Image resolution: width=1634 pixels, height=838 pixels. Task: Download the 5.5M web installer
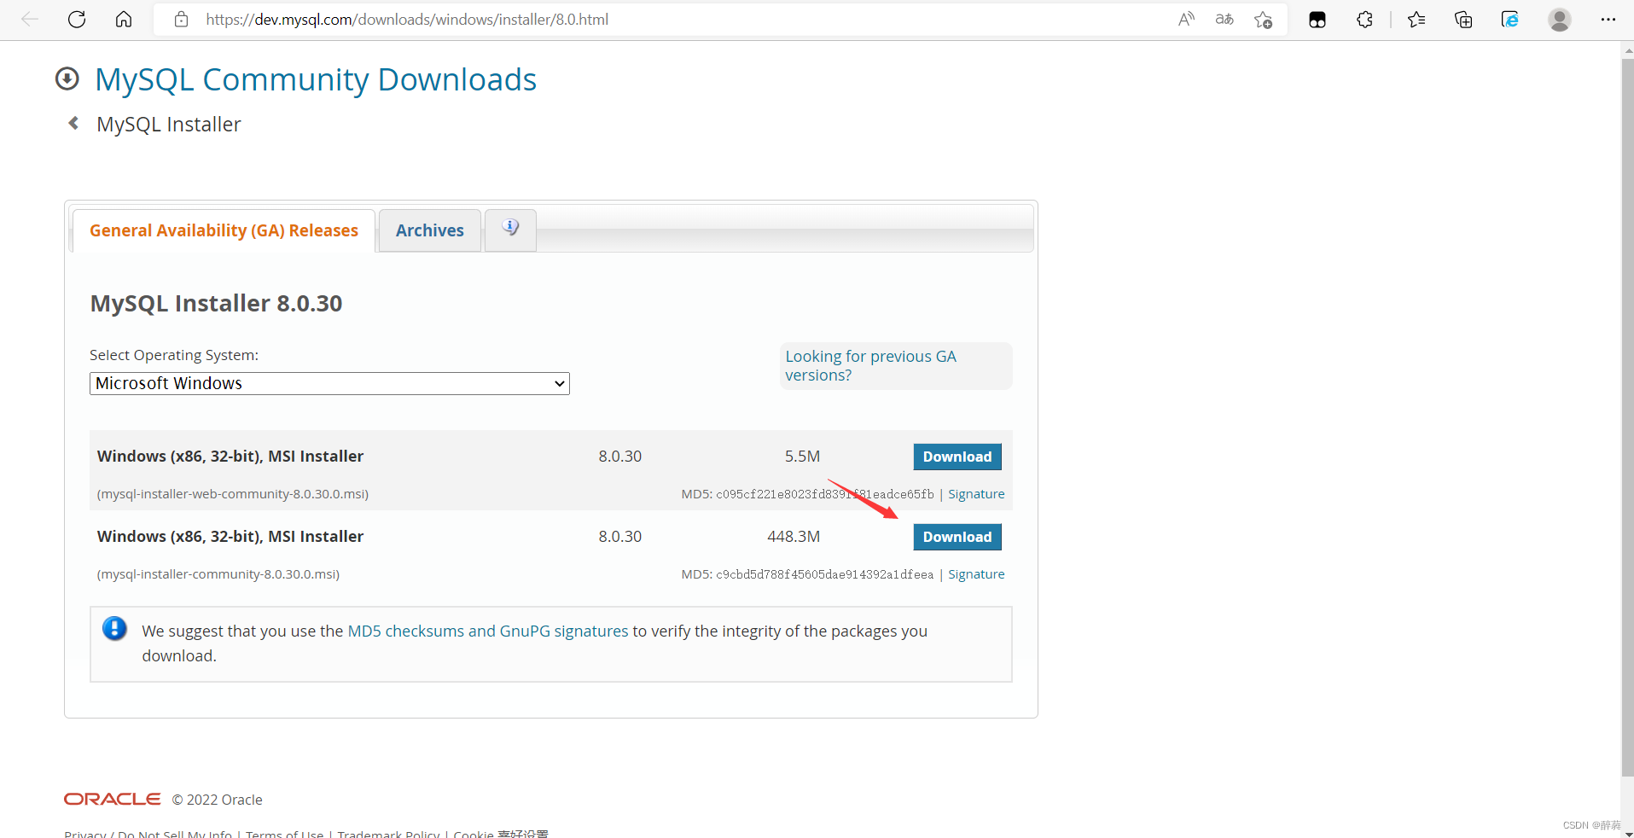[957, 457]
